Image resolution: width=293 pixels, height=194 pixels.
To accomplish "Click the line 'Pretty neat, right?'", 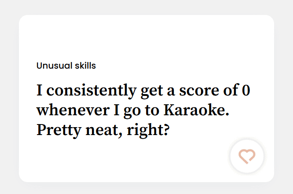I will (103, 130).
